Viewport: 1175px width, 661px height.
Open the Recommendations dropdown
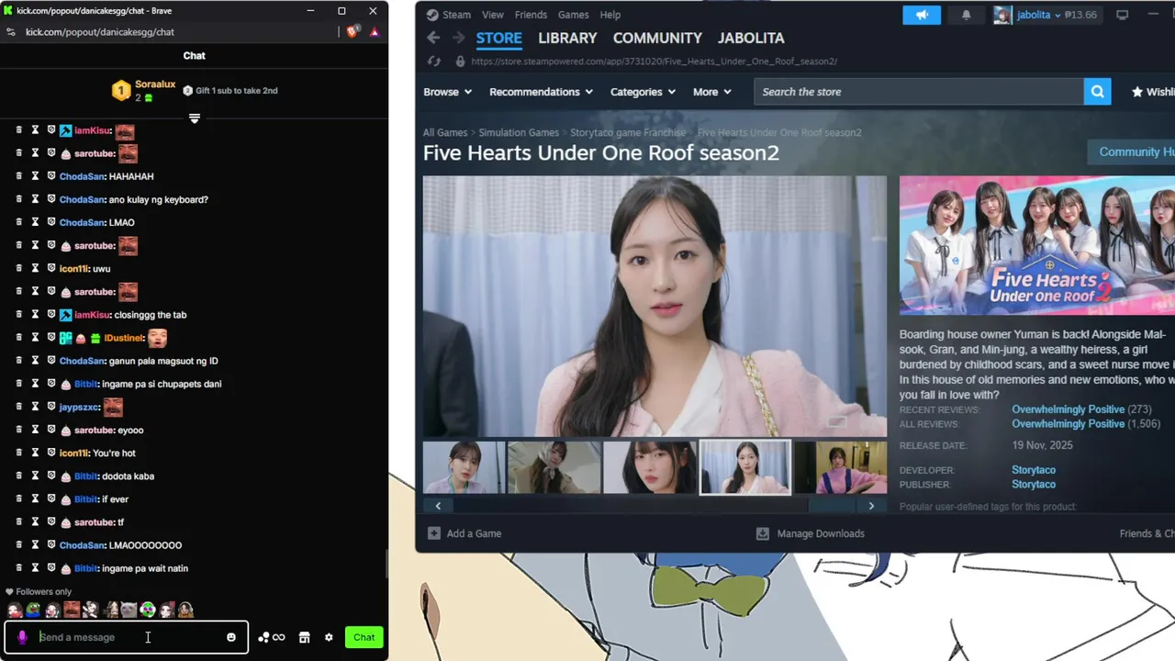click(x=541, y=92)
